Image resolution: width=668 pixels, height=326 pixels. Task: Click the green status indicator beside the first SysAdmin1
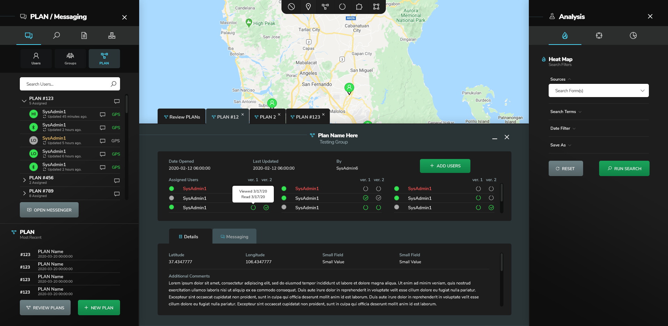(x=171, y=189)
